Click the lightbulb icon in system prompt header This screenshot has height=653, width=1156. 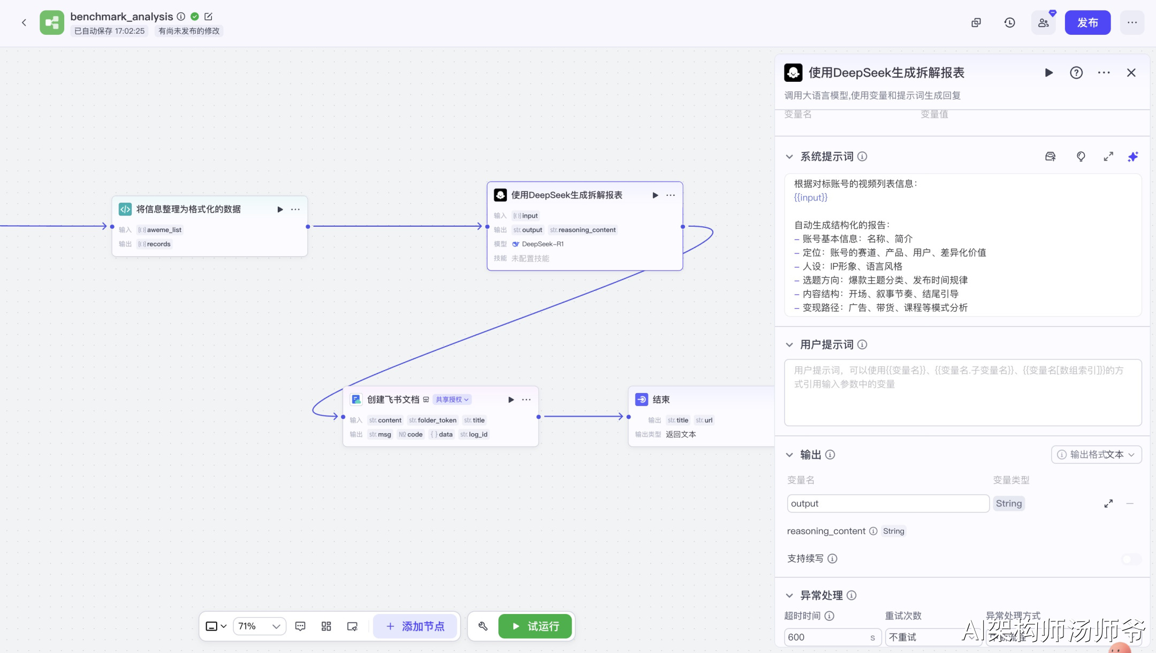click(x=1081, y=157)
